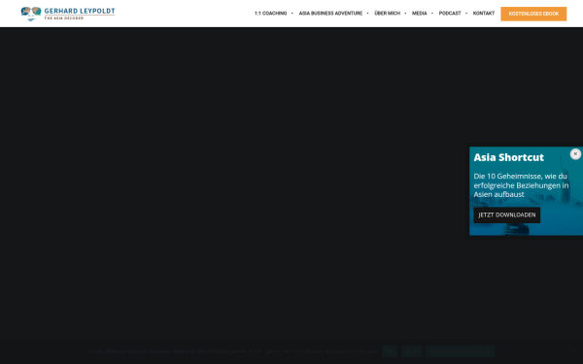583x364 pixels.
Task: Navigate to the Podcast page
Action: [450, 14]
